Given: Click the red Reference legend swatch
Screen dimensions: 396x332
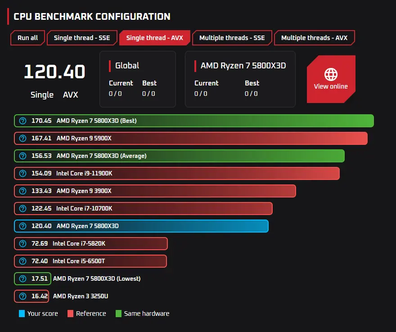Looking at the screenshot, I should point(70,314).
